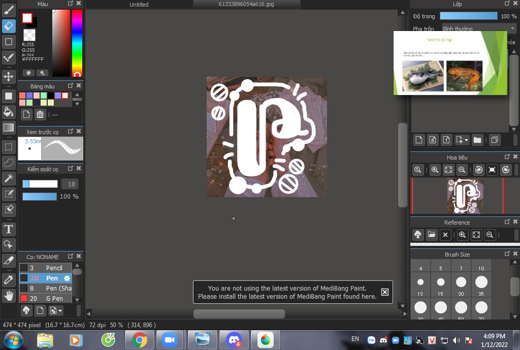Open the Windows Start menu
Image resolution: width=520 pixels, height=350 pixels.
[x=14, y=340]
